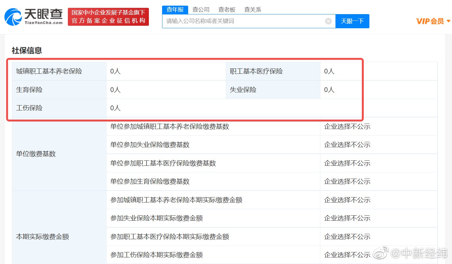This screenshot has height=264, width=452.
Task: Select the 查年报 tab
Action: click(x=175, y=10)
